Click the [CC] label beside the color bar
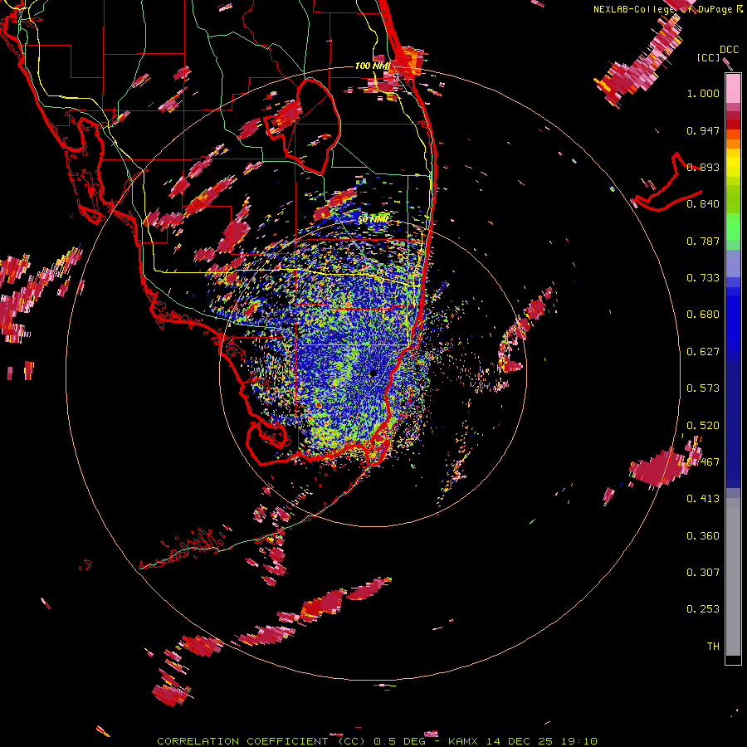Screen dimensions: 747x747 708,57
